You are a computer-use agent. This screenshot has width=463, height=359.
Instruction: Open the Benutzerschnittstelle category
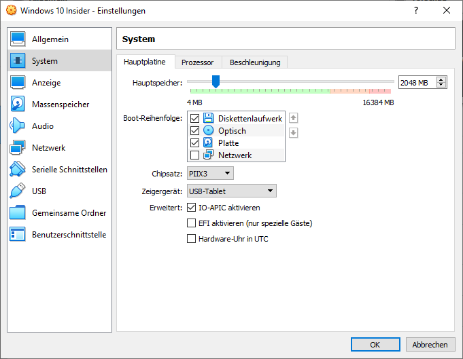pos(60,234)
